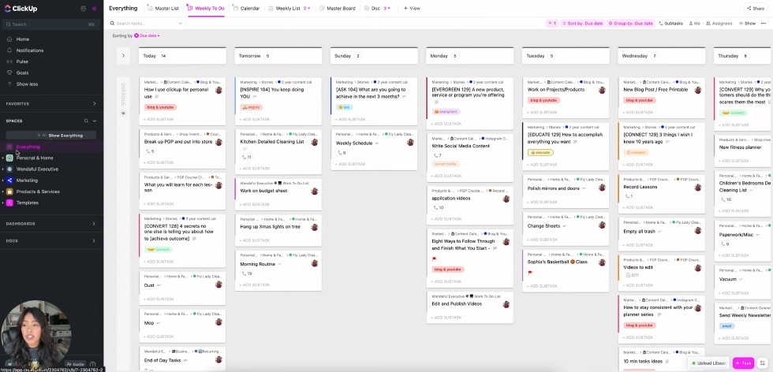
Task: Expand the Docs section
Action: [94, 241]
